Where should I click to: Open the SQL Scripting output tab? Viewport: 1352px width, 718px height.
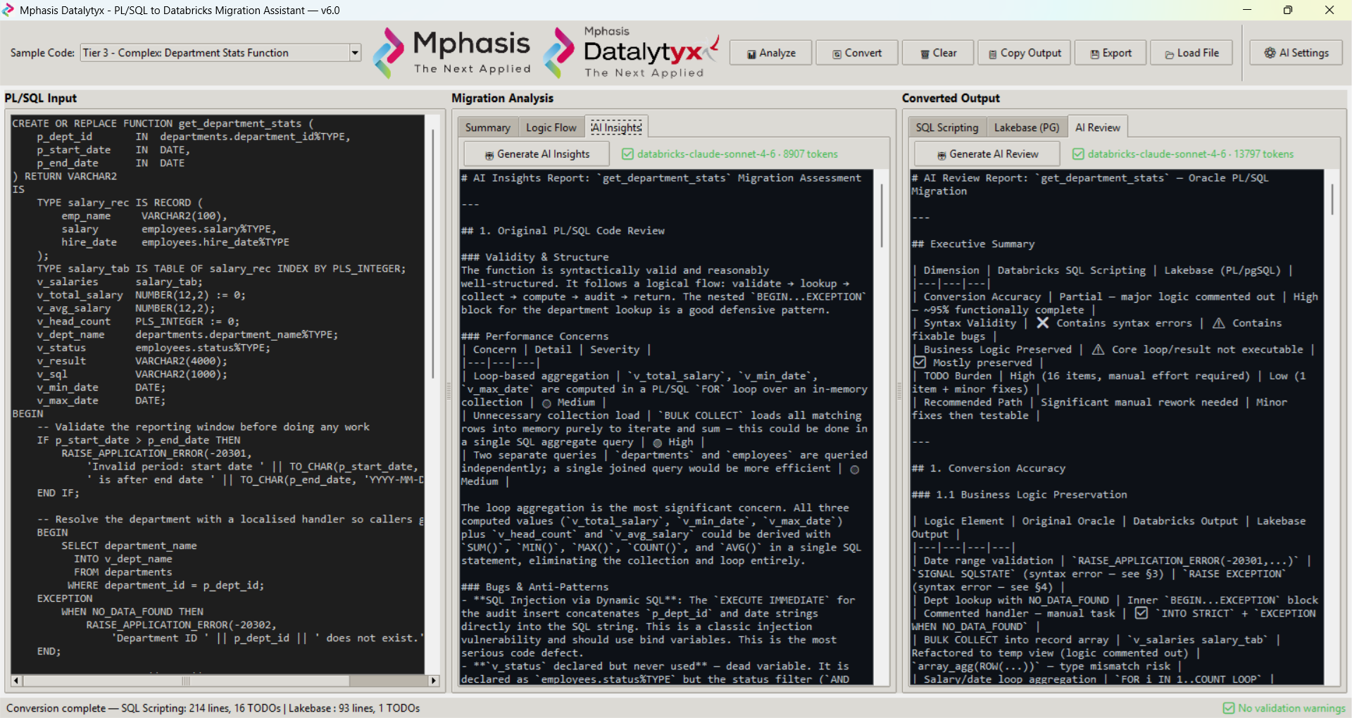947,127
